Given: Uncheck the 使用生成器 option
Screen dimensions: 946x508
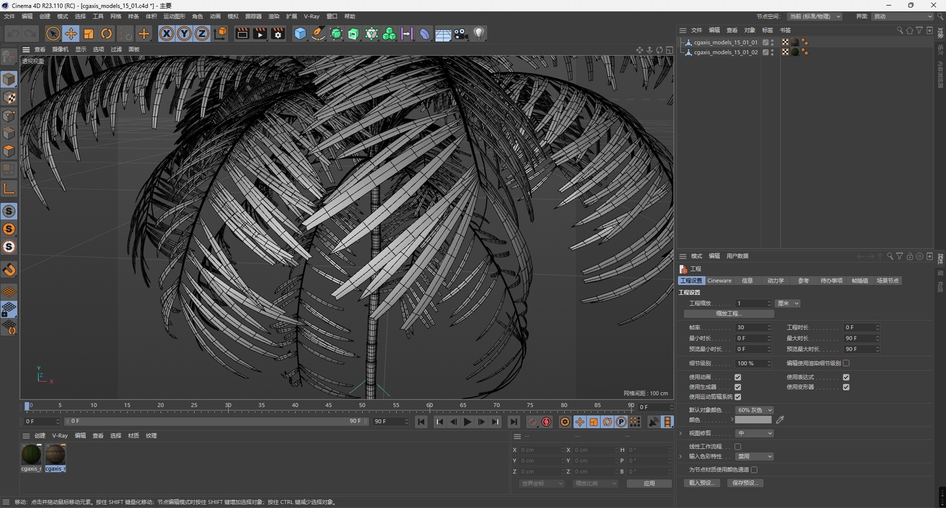Looking at the screenshot, I should [x=738, y=386].
